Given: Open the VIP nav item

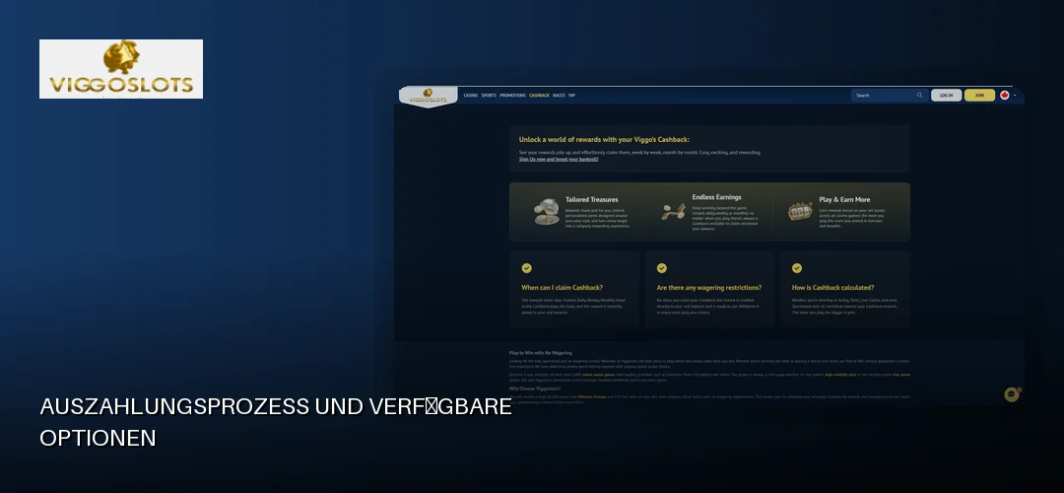Looking at the screenshot, I should tap(571, 96).
